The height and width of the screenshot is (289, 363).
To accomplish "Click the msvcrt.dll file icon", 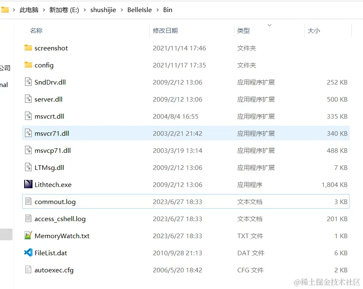I will tap(28, 116).
